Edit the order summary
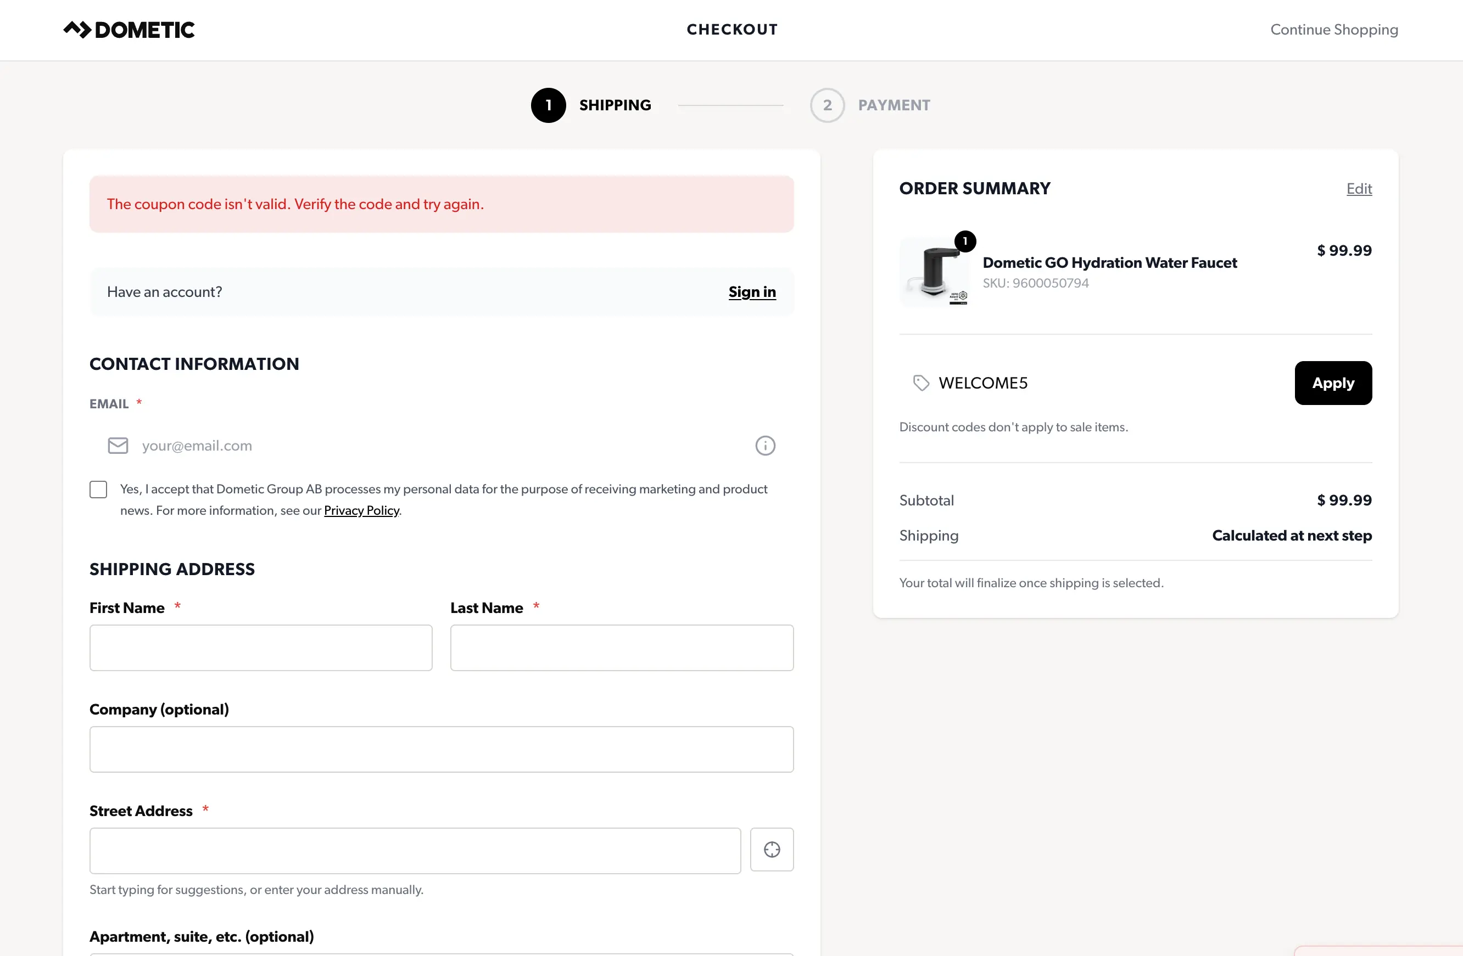This screenshot has width=1463, height=956. (1359, 189)
